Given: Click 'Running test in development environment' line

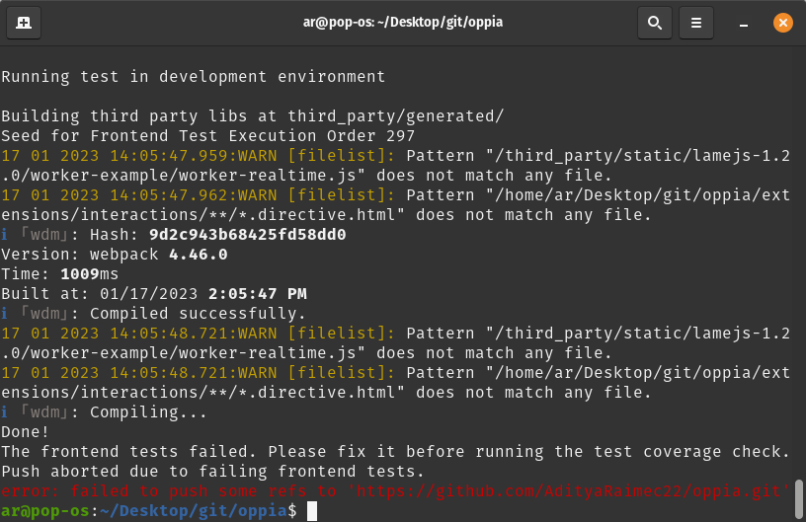Looking at the screenshot, I should click(x=193, y=77).
